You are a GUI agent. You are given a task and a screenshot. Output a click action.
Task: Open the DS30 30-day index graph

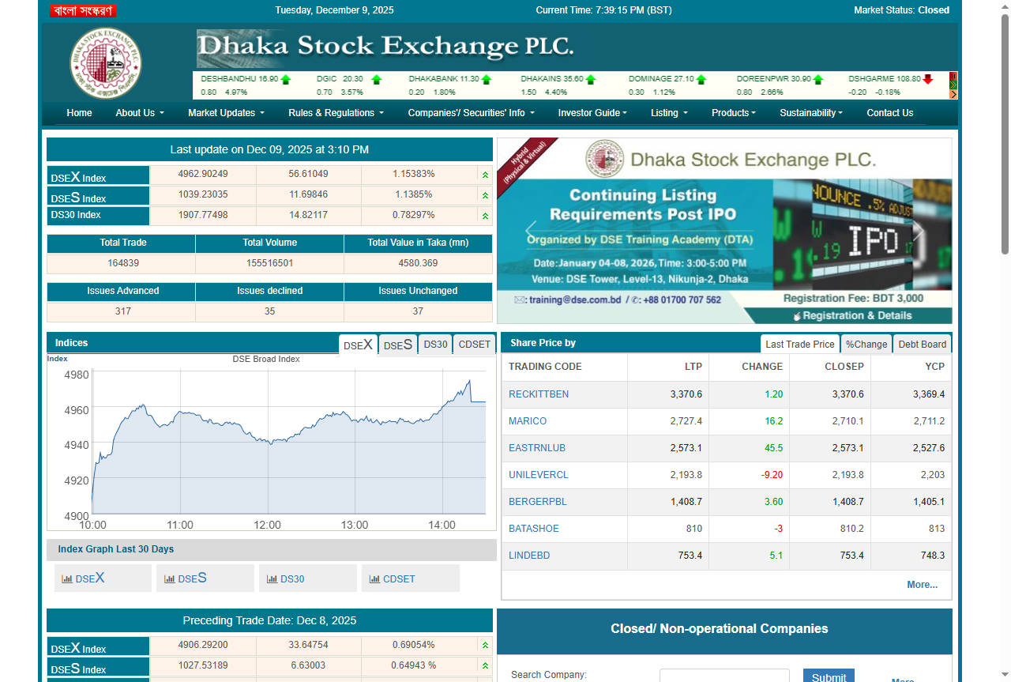[307, 578]
